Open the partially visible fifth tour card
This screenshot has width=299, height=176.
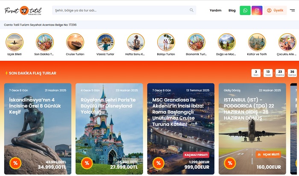click(x=293, y=129)
